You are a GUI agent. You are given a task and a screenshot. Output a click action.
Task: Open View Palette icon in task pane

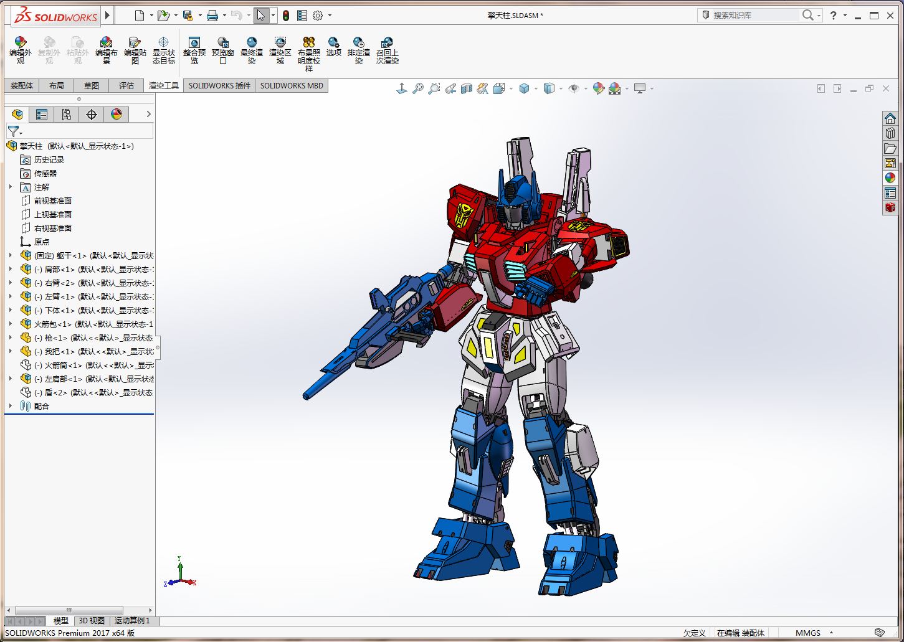pos(890,163)
